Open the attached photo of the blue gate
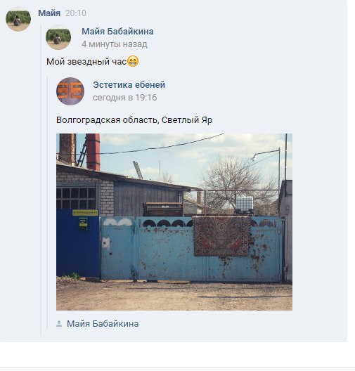This screenshot has width=355, height=371. (x=174, y=222)
